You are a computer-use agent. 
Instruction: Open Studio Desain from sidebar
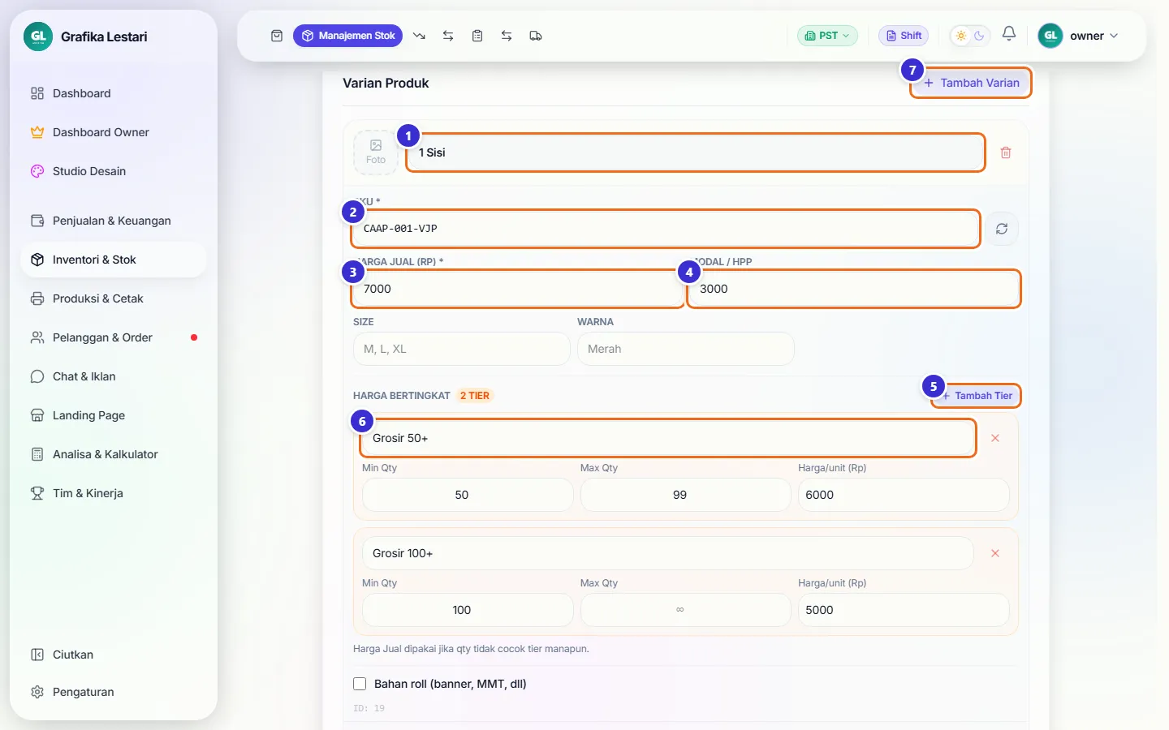(114, 171)
